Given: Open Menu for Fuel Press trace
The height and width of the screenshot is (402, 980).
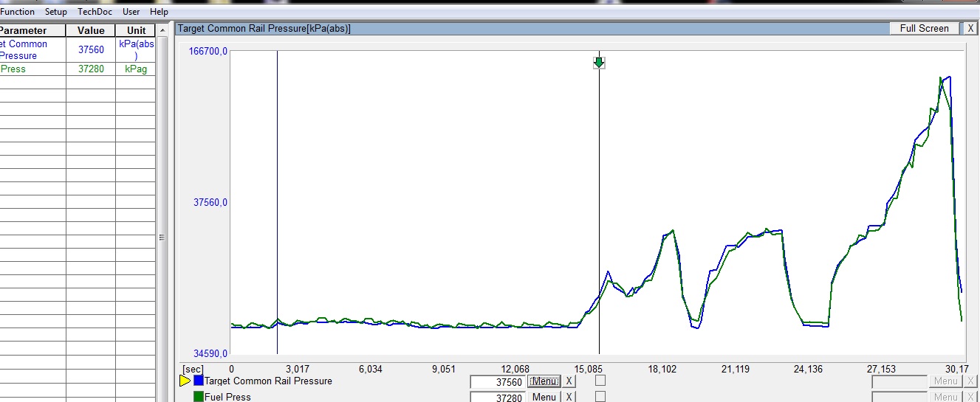Looking at the screenshot, I should pyautogui.click(x=544, y=397).
